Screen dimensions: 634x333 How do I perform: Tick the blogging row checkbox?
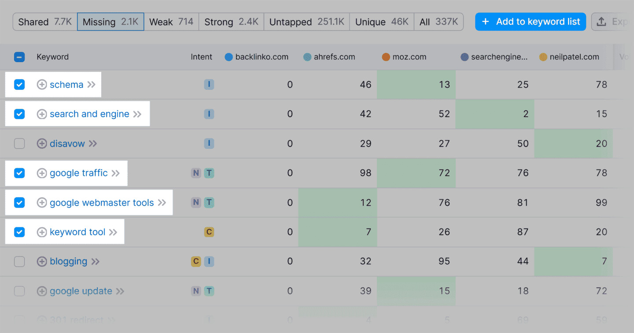point(19,262)
